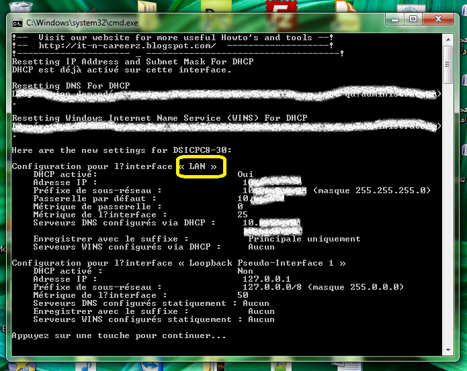Image resolution: width=467 pixels, height=371 pixels.
Task: Click the 'Visit our website' line
Action: click(173, 38)
